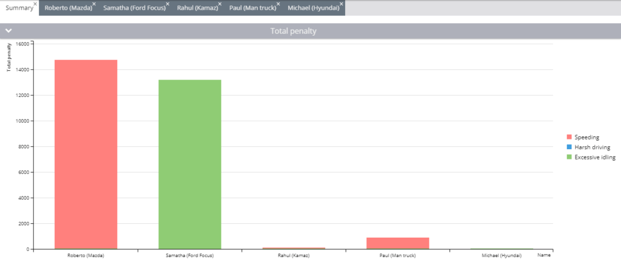Collapse the Total penalty section chevron

click(x=8, y=31)
